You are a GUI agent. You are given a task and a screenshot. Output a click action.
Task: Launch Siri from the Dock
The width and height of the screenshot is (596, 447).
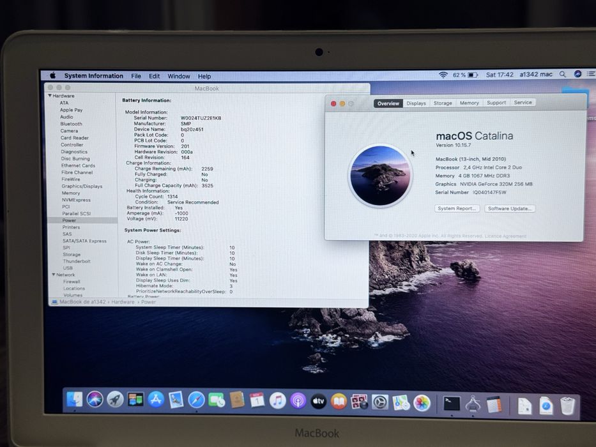[x=95, y=400]
